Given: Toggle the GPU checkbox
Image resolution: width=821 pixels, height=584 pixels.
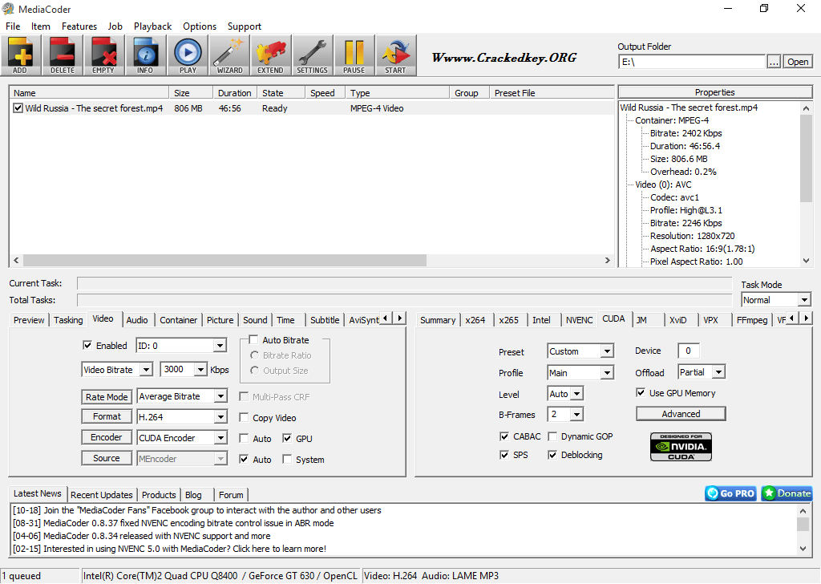Looking at the screenshot, I should click(287, 438).
